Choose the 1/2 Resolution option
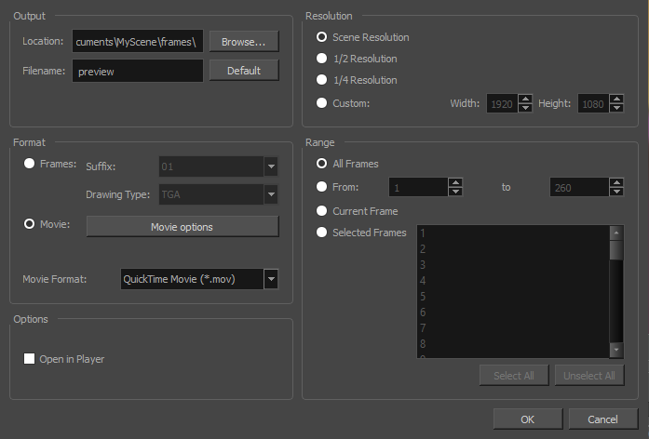The image size is (649, 439). pos(322,59)
